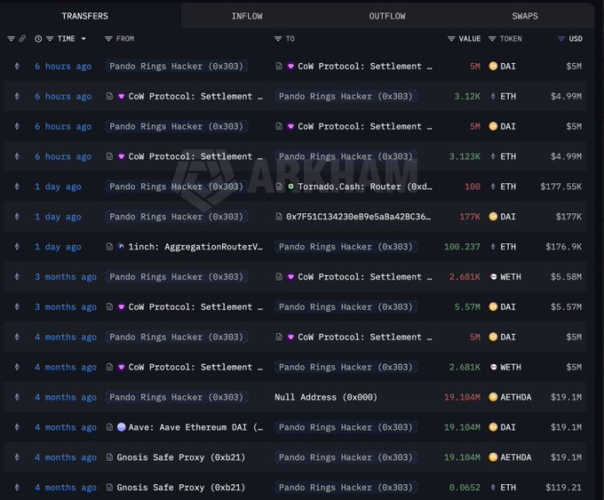The width and height of the screenshot is (604, 500).
Task: Toggle TIME sort order arrow
Action: [x=83, y=38]
